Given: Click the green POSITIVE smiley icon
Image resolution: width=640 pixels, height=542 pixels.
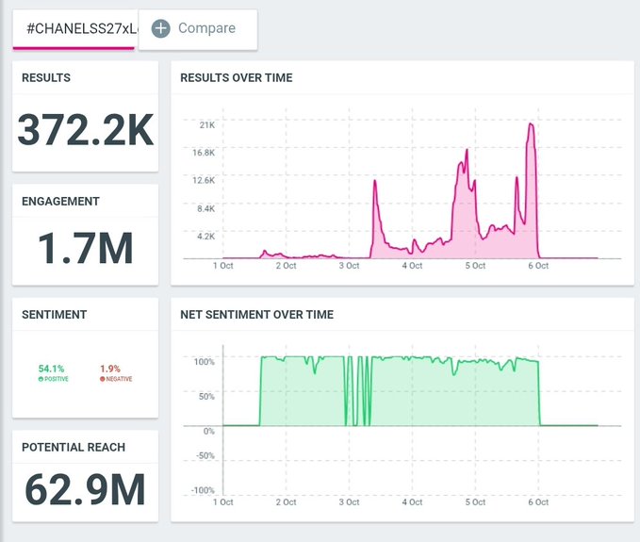Looking at the screenshot, I should pos(41,379).
